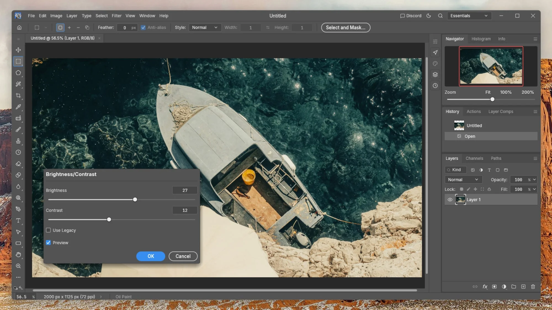This screenshot has width=552, height=310.
Task: Open the Home screen icon
Action: (x=19, y=28)
